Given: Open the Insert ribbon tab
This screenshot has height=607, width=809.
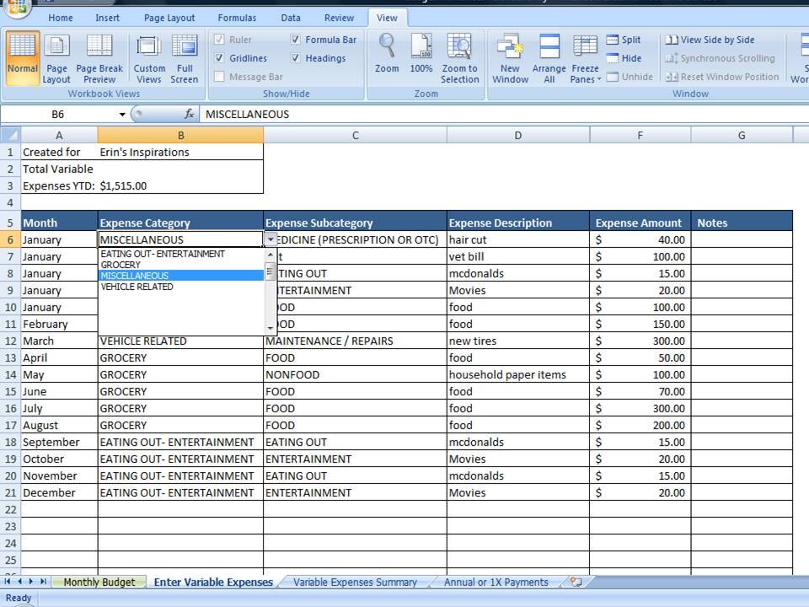Looking at the screenshot, I should click(x=107, y=18).
